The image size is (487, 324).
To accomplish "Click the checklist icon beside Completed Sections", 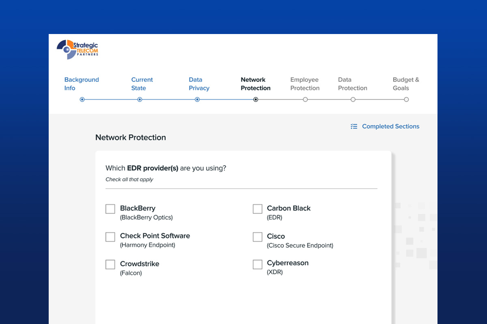I will point(354,126).
